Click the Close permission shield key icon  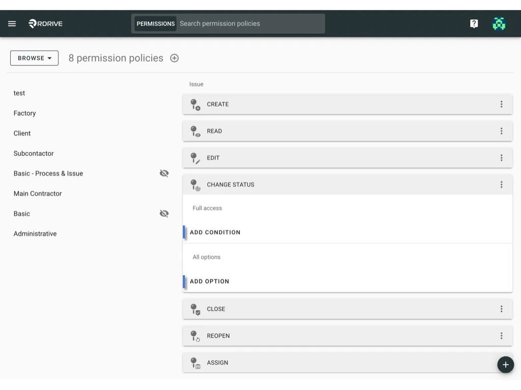195,309
